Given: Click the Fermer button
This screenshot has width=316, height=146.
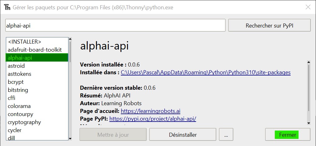Looking at the screenshot, I should pos(287,135).
